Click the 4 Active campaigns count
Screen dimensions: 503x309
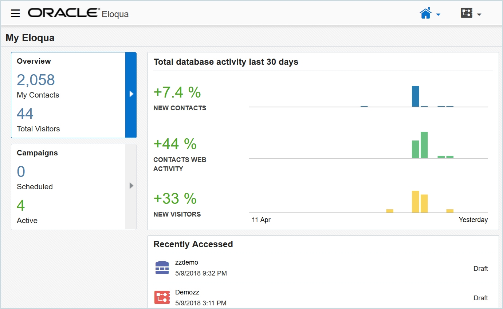point(21,206)
